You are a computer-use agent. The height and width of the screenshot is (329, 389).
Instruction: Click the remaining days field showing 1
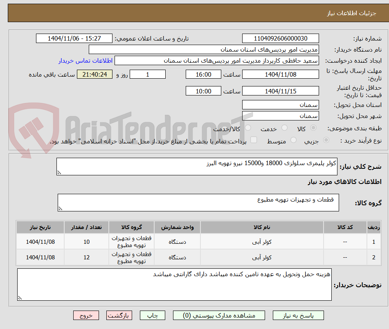coord(148,74)
